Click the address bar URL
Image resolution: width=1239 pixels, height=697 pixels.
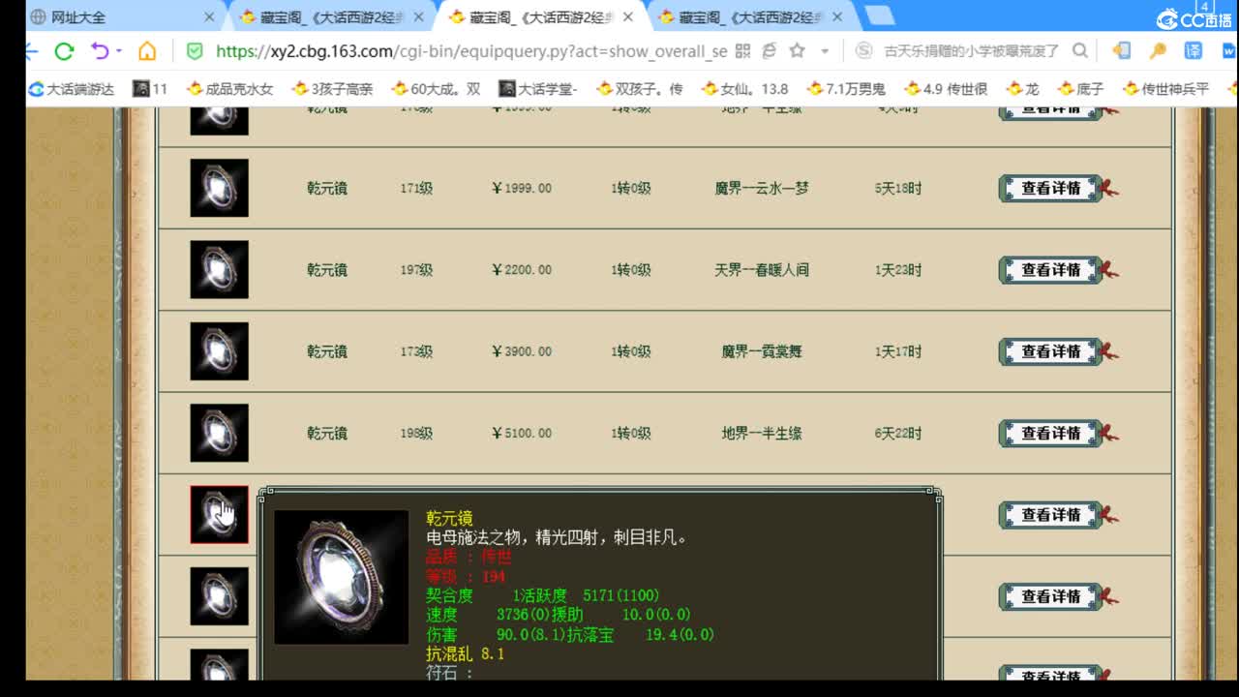(471, 51)
